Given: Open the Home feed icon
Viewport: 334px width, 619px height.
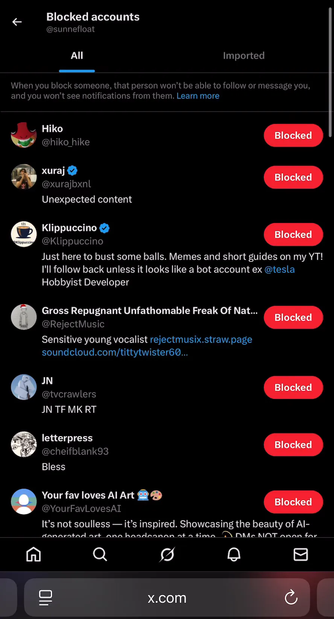Looking at the screenshot, I should coord(33,554).
